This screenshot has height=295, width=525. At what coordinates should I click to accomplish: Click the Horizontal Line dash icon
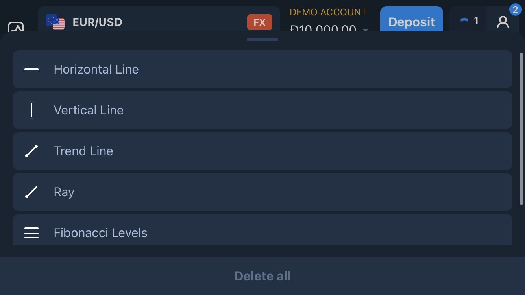coord(31,69)
